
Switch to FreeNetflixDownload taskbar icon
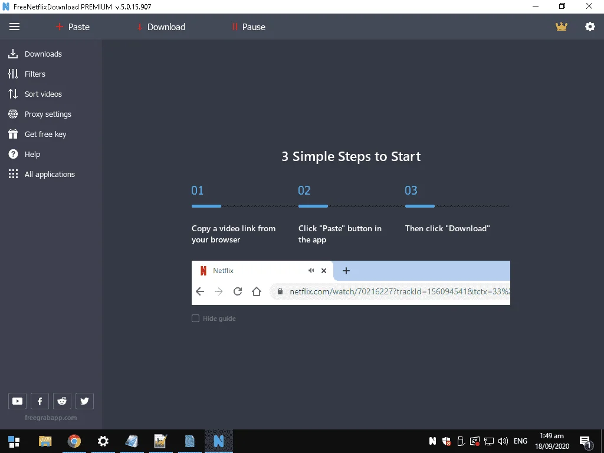pyautogui.click(x=218, y=441)
